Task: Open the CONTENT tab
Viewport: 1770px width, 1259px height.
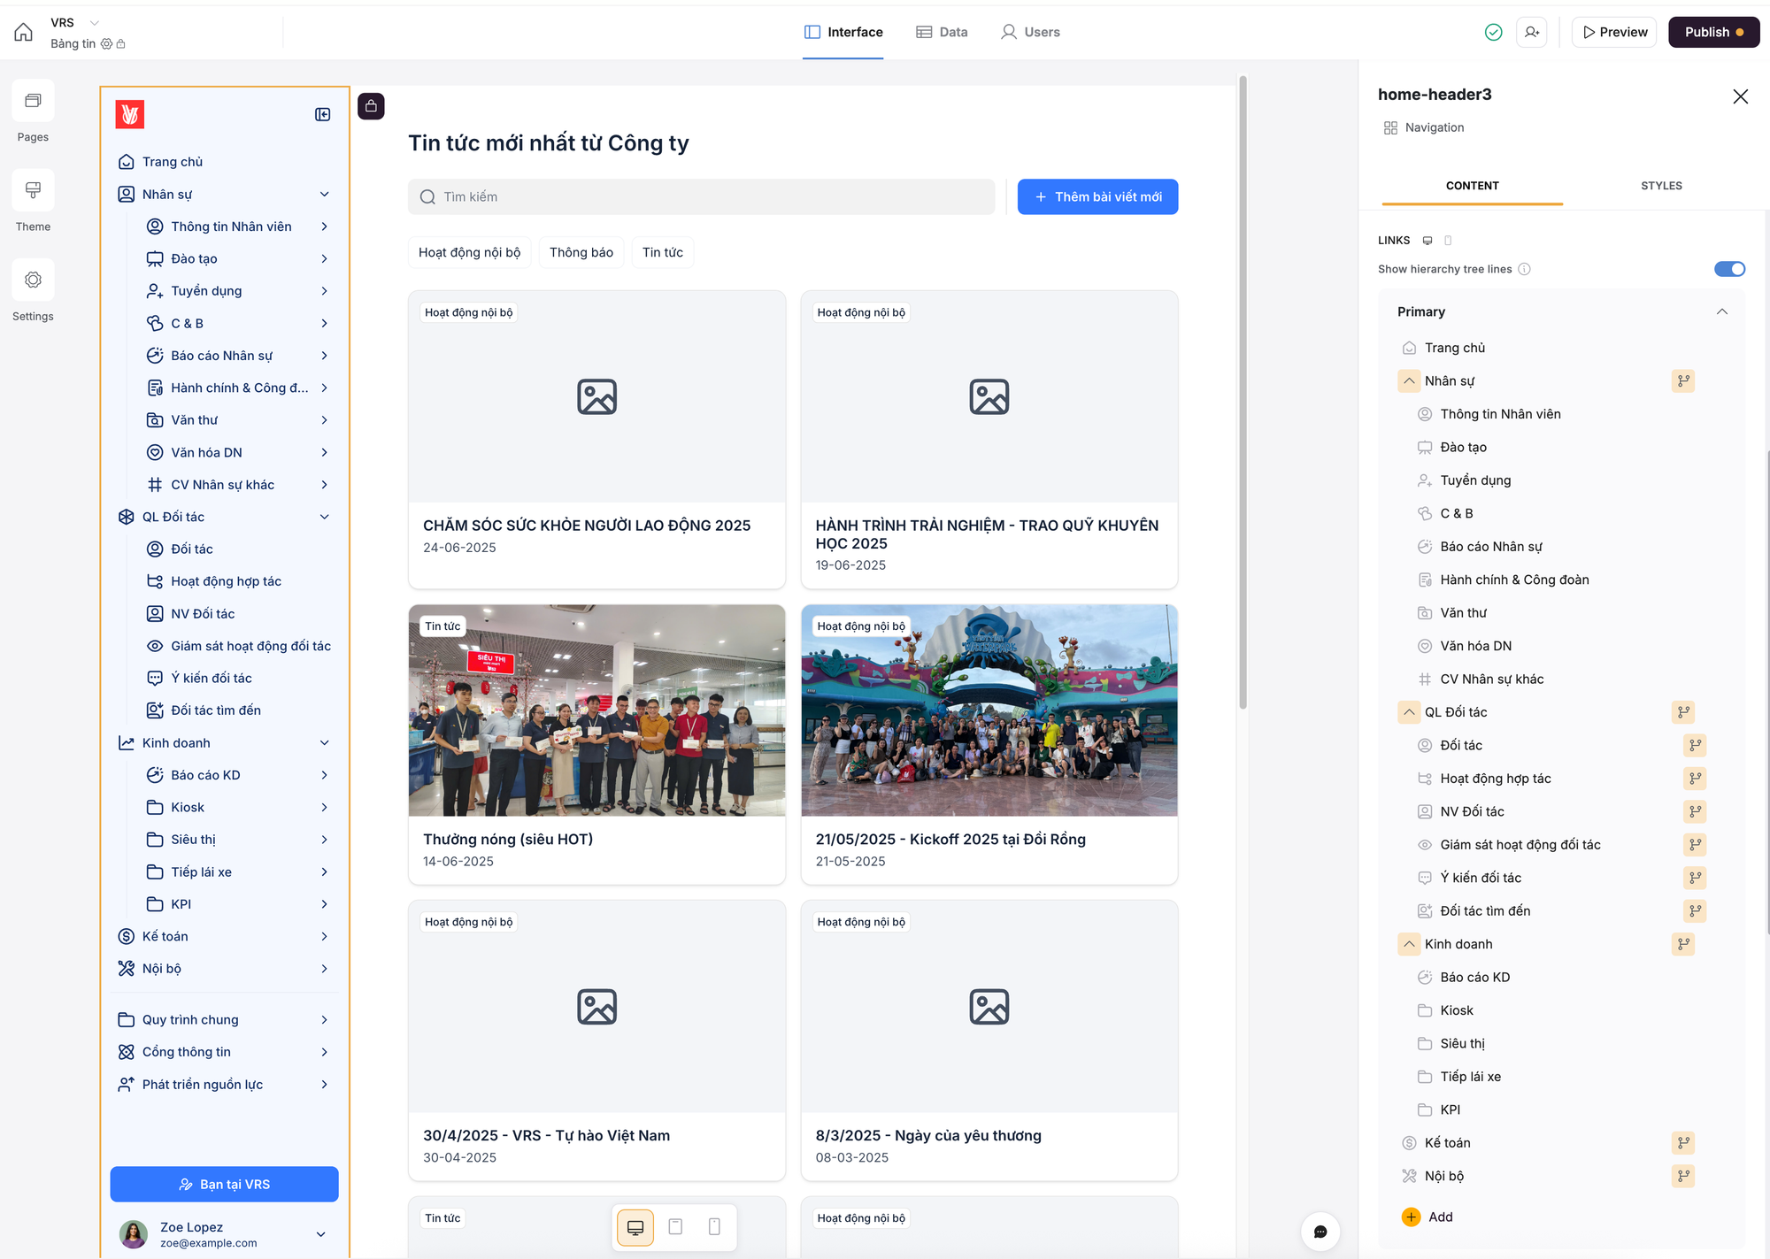Action: (1472, 186)
